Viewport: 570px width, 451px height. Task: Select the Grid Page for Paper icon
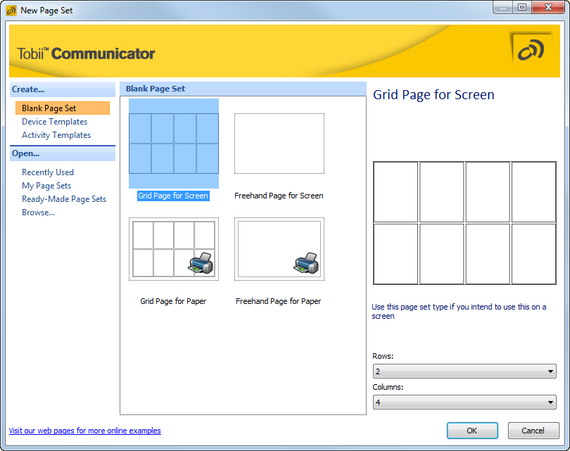click(174, 249)
